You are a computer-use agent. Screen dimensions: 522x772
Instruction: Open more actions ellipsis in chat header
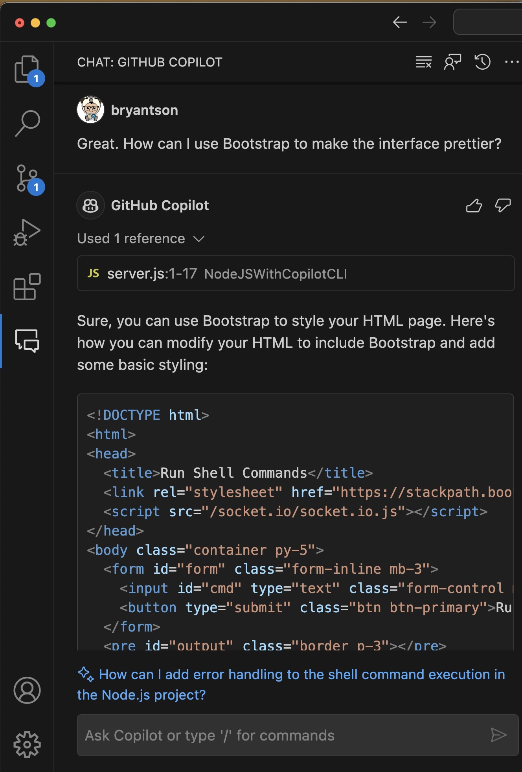click(512, 62)
